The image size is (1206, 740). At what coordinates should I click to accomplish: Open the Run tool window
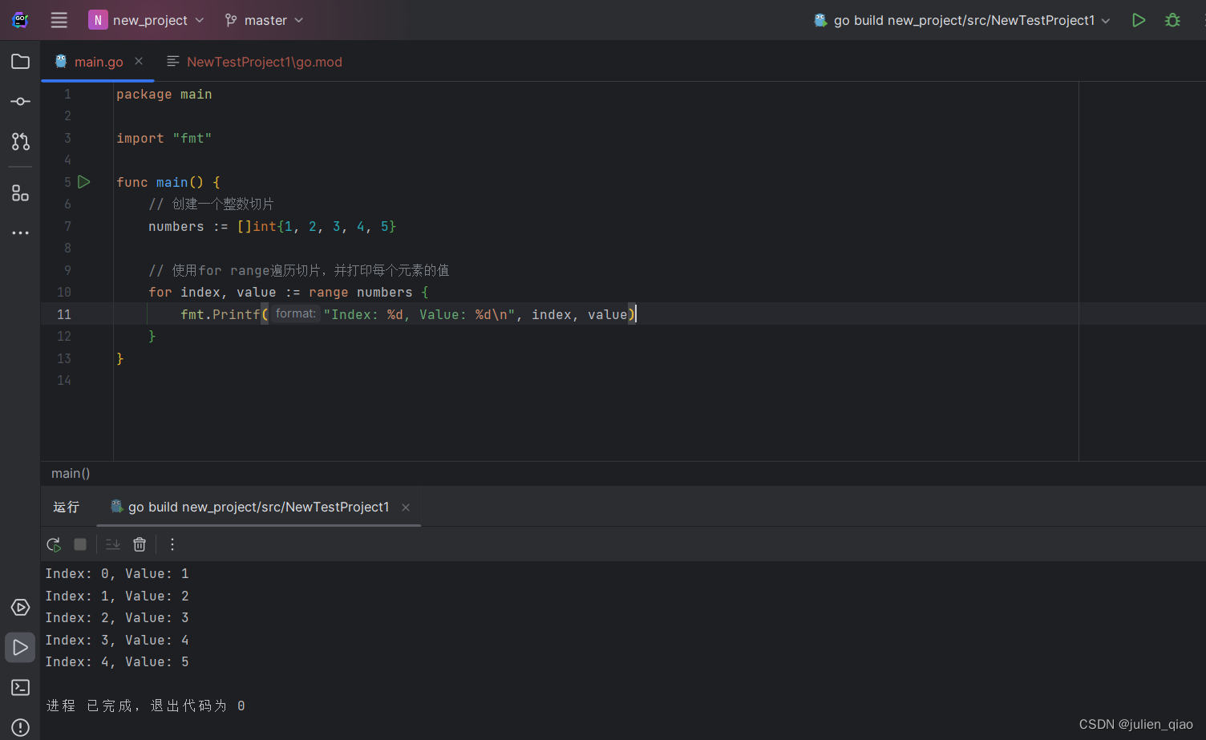[20, 648]
